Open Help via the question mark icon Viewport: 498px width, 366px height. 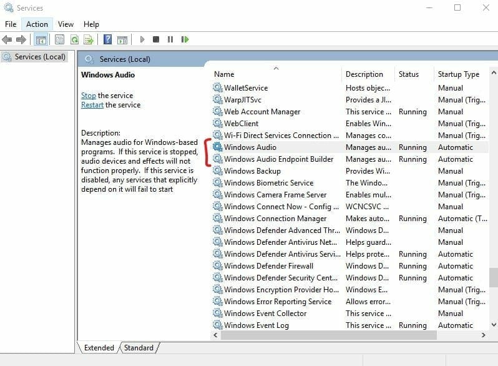tap(107, 39)
